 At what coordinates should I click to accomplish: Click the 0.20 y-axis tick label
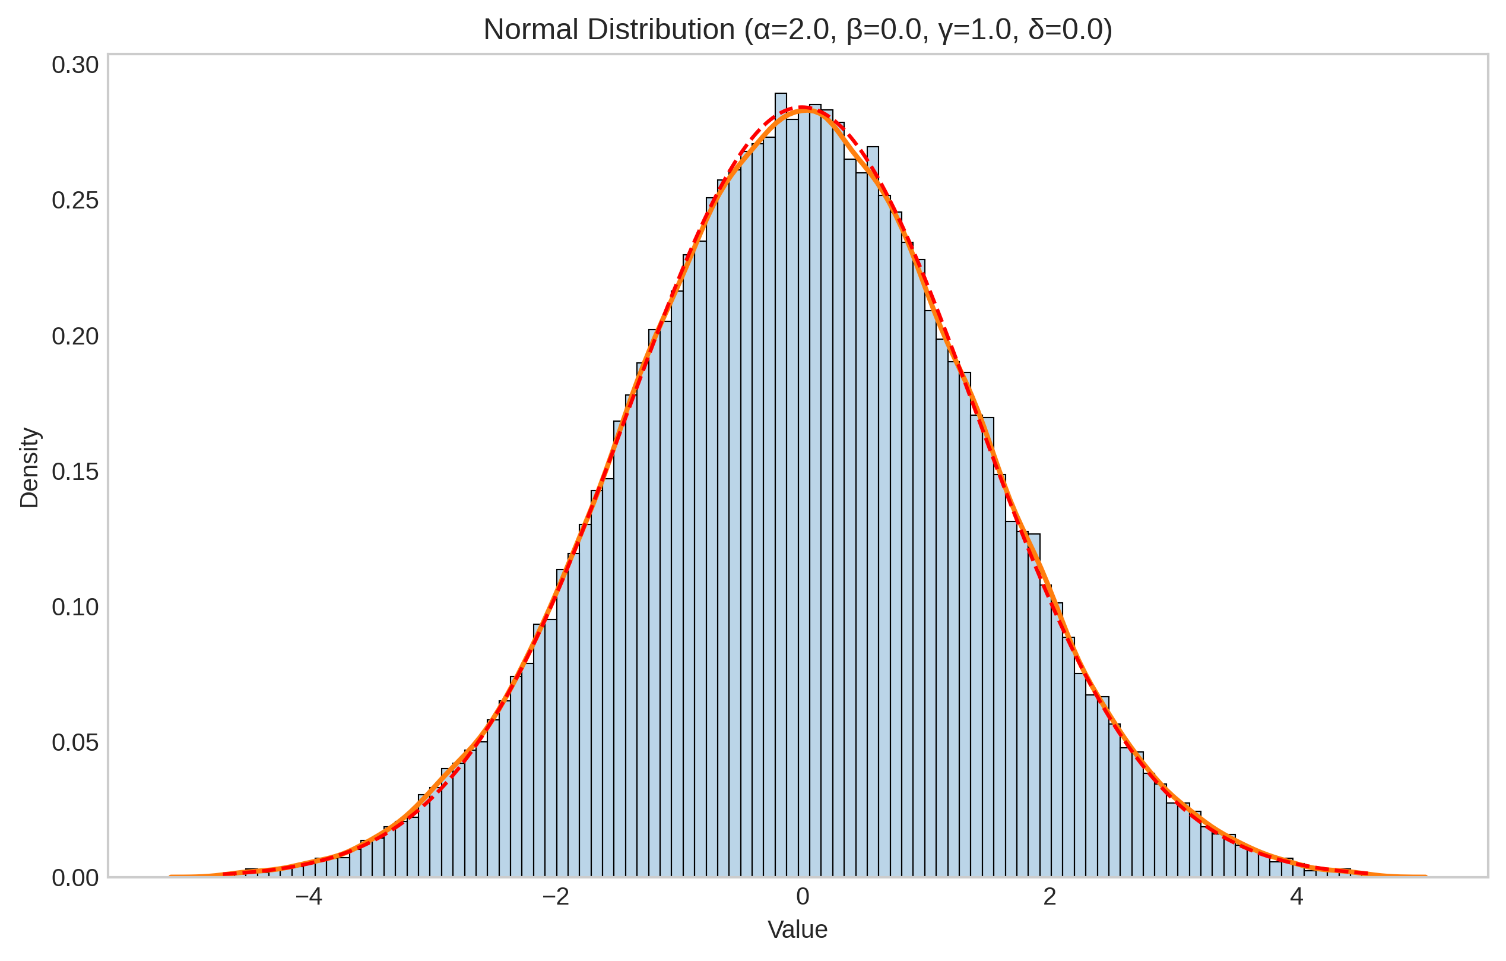75,337
